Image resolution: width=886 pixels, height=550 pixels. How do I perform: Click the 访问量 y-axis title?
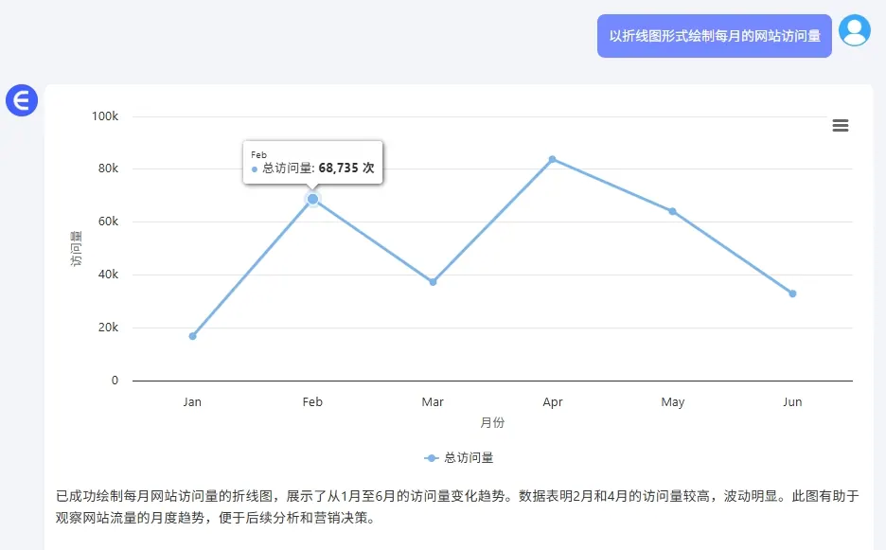tap(76, 249)
